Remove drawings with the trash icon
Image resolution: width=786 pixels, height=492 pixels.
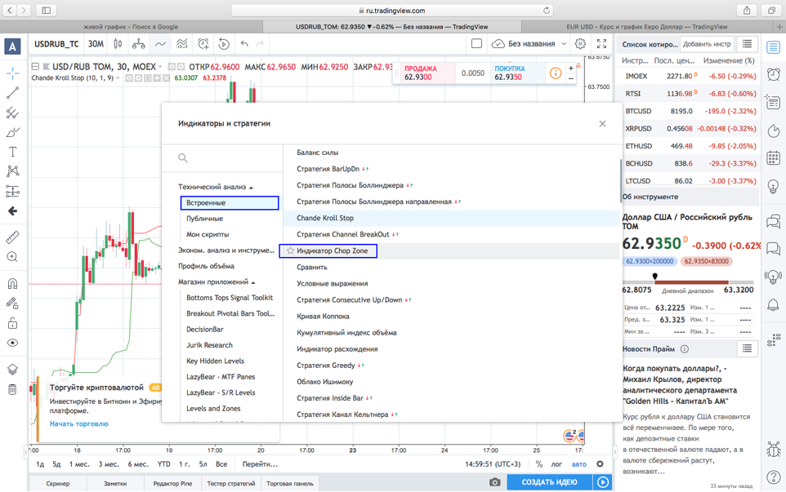12,389
